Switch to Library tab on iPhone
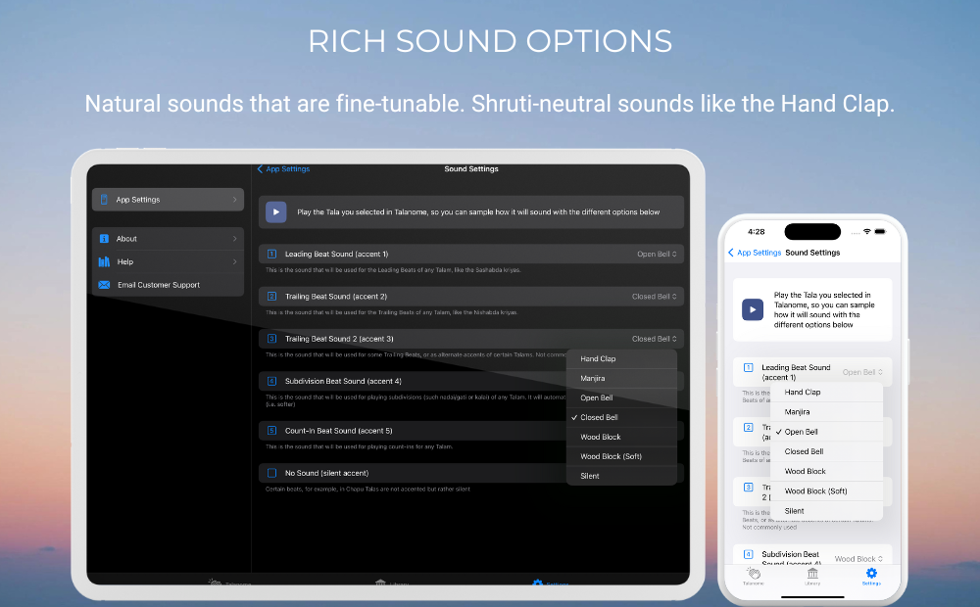Image resolution: width=980 pixels, height=607 pixels. click(812, 577)
